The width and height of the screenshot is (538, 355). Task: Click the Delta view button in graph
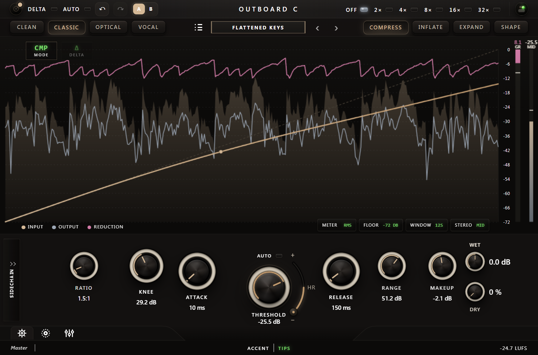click(x=76, y=51)
